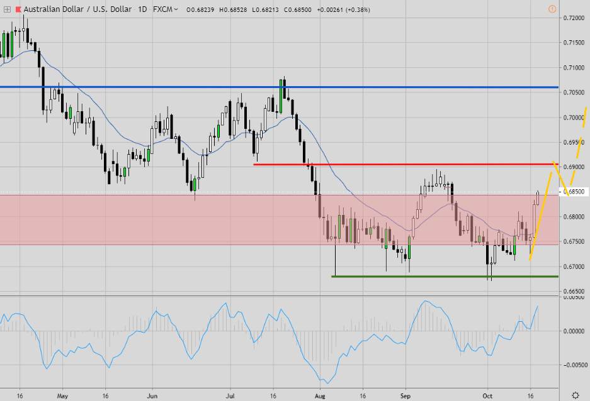
Task: Click the Oct label on the time axis
Action: [x=487, y=396]
